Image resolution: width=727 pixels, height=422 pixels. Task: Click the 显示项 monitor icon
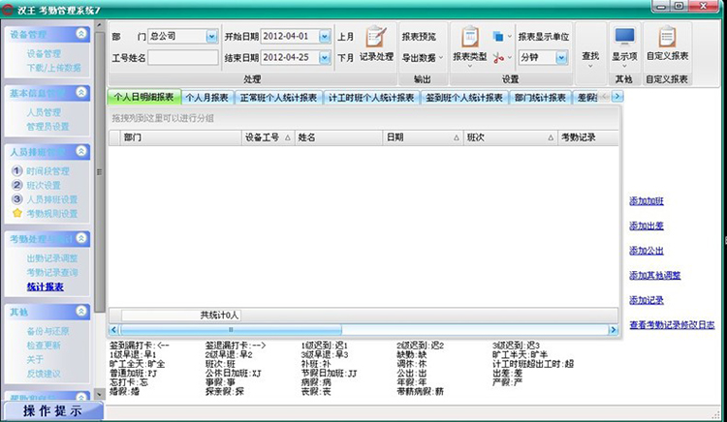624,36
